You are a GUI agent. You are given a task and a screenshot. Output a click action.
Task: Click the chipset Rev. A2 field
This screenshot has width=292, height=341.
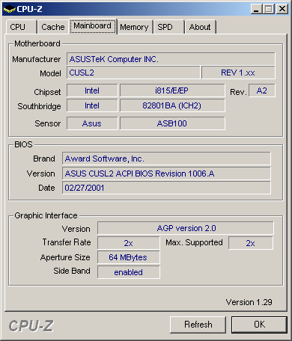[262, 90]
